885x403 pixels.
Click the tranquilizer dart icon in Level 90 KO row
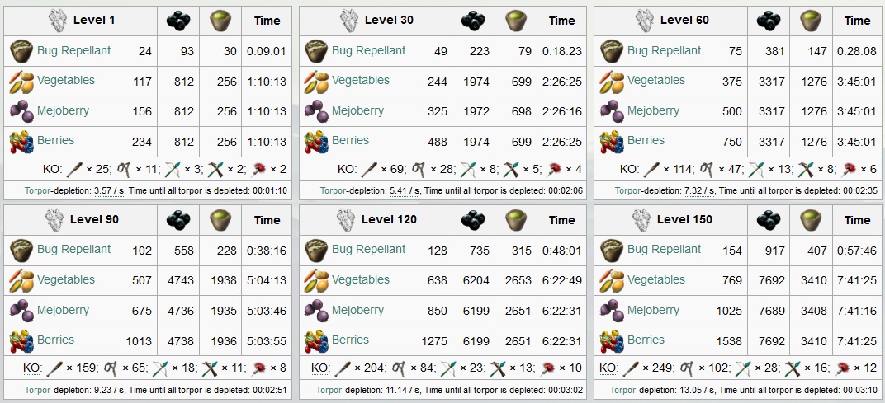[259, 368]
